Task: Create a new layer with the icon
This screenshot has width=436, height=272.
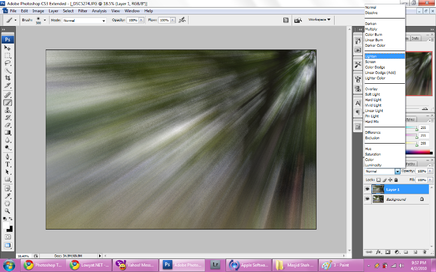Action: pos(414,252)
